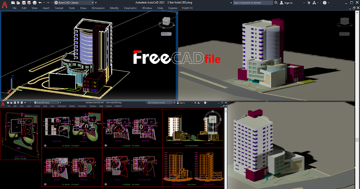
Task: Click the shopping cart icon in the title bar
Action: tap(308, 2)
